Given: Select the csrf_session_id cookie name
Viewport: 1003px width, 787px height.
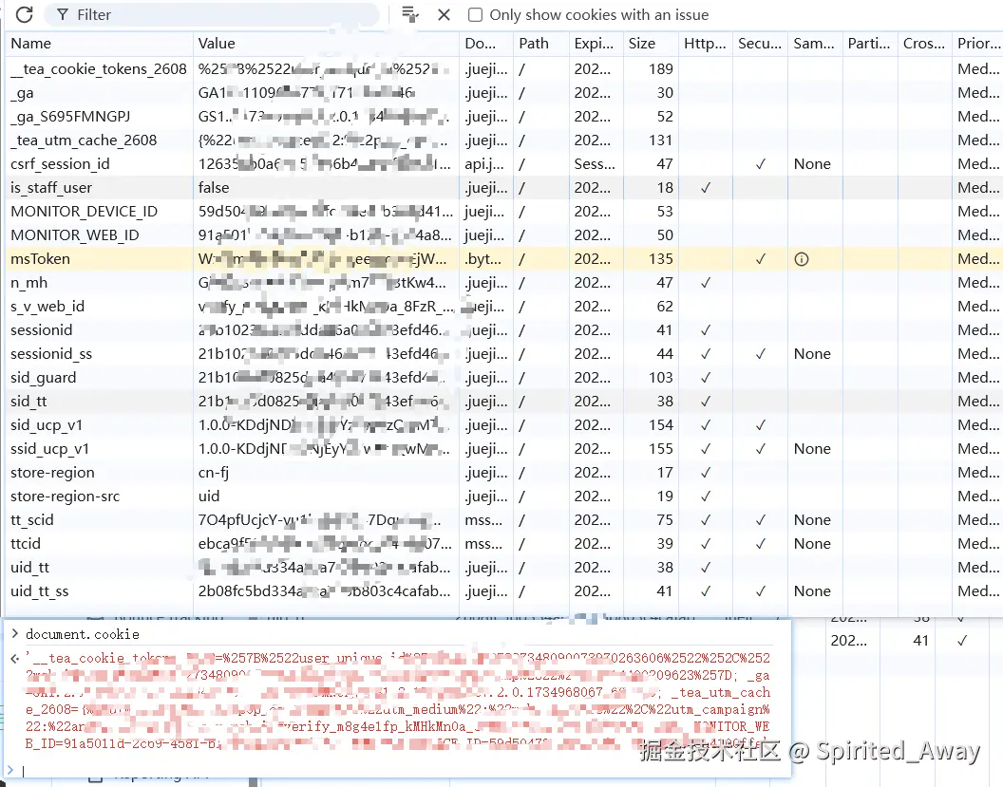Looking at the screenshot, I should 60,164.
